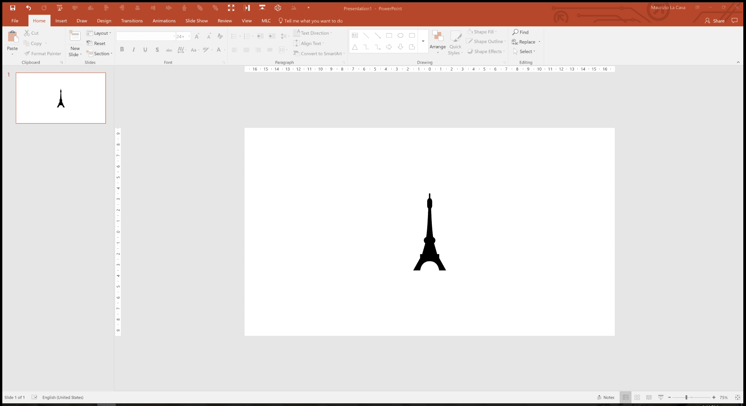Enable underline on selected text
This screenshot has width=746, height=406.
pos(145,49)
